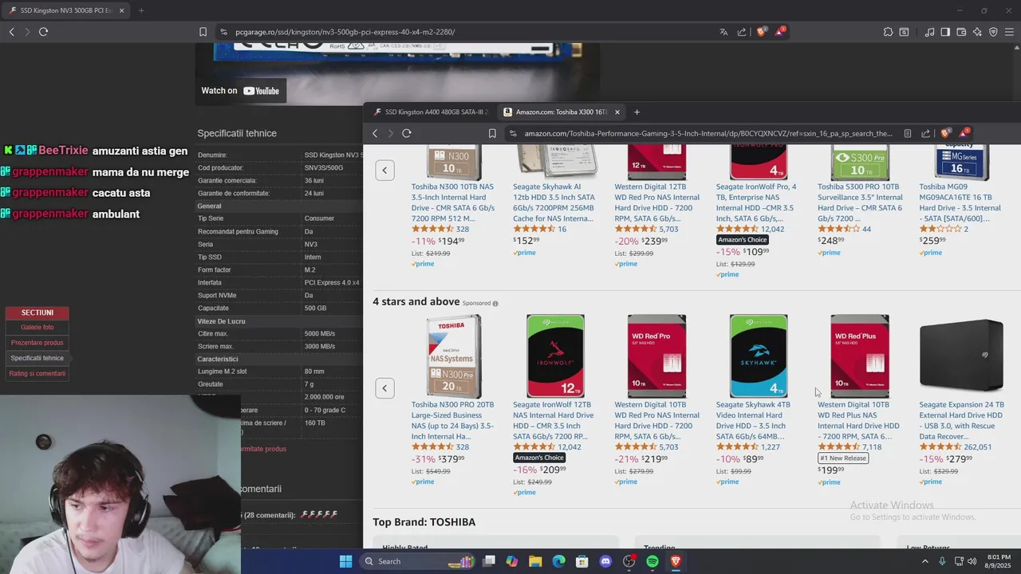Click the Amazon URL address field
1021x574 pixels.
pyautogui.click(x=708, y=133)
